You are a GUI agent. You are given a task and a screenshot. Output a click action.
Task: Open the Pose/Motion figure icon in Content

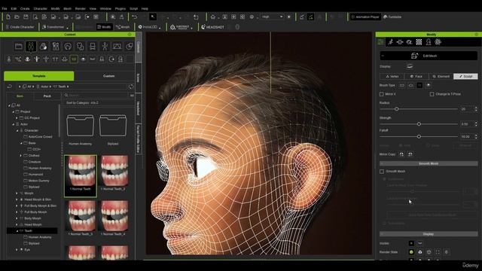click(105, 47)
